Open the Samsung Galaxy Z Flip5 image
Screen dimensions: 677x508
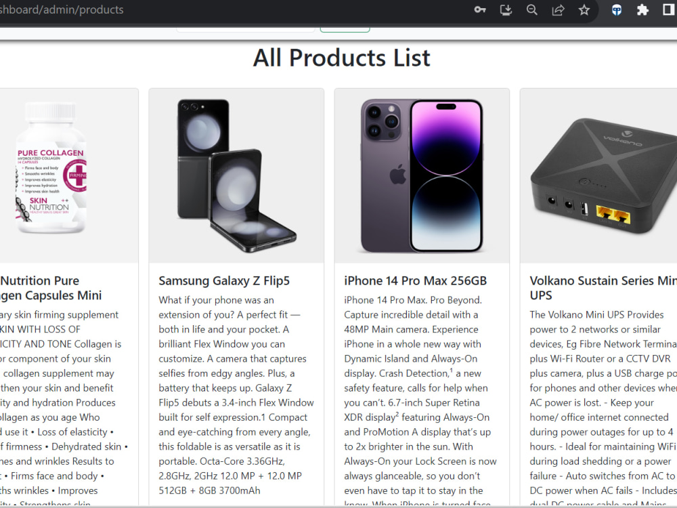(x=236, y=176)
